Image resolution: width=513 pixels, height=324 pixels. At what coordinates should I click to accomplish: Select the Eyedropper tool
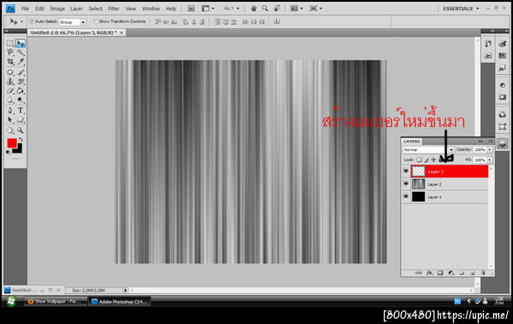pyautogui.click(x=21, y=61)
